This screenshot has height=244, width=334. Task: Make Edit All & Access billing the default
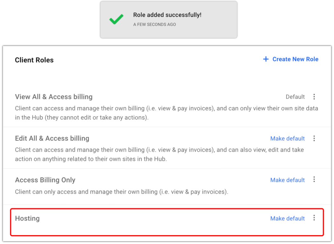click(287, 139)
